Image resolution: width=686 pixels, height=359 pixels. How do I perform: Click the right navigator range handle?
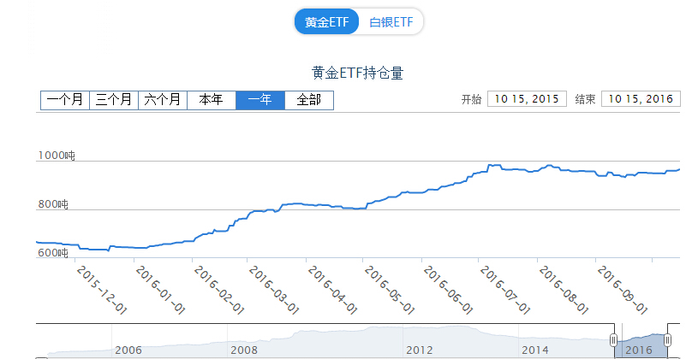[668, 340]
